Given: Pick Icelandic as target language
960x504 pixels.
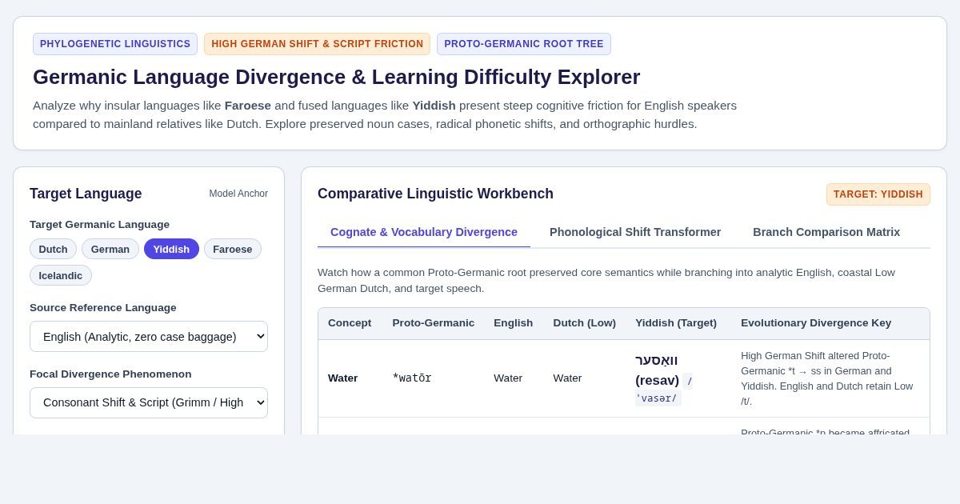Looking at the screenshot, I should pyautogui.click(x=61, y=275).
